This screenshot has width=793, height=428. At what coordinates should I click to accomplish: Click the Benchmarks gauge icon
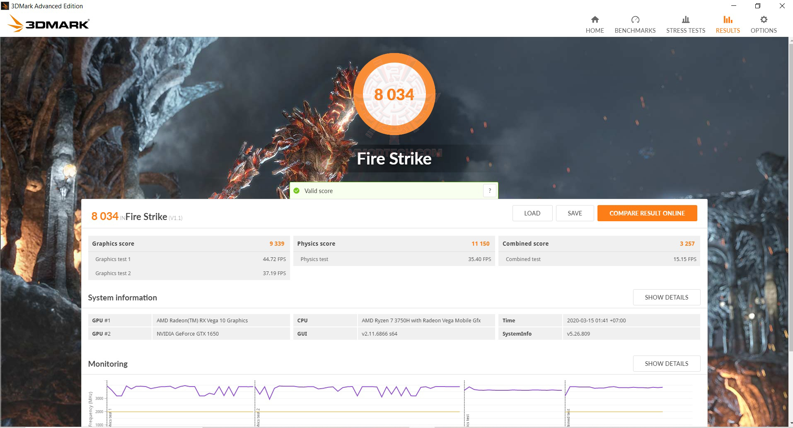635,19
